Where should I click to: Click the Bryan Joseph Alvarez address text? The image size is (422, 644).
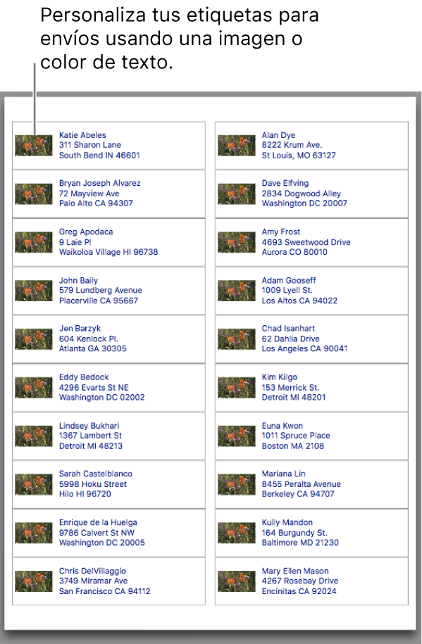(x=99, y=193)
